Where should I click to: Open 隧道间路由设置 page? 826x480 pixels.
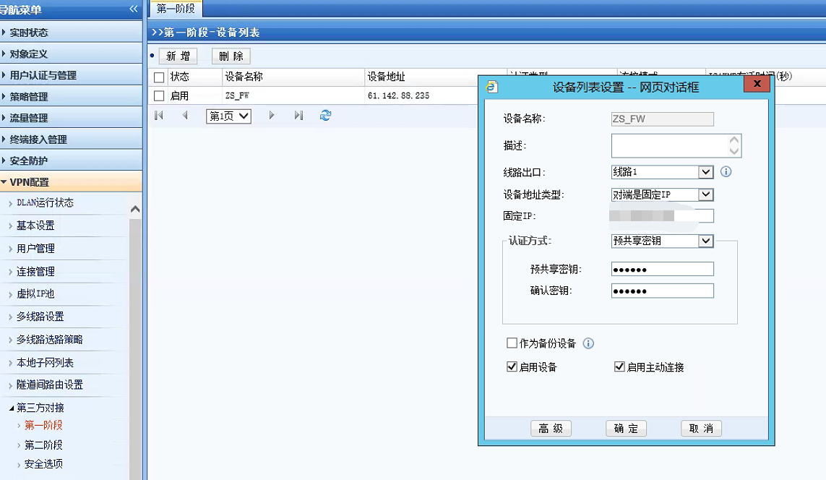(50, 385)
